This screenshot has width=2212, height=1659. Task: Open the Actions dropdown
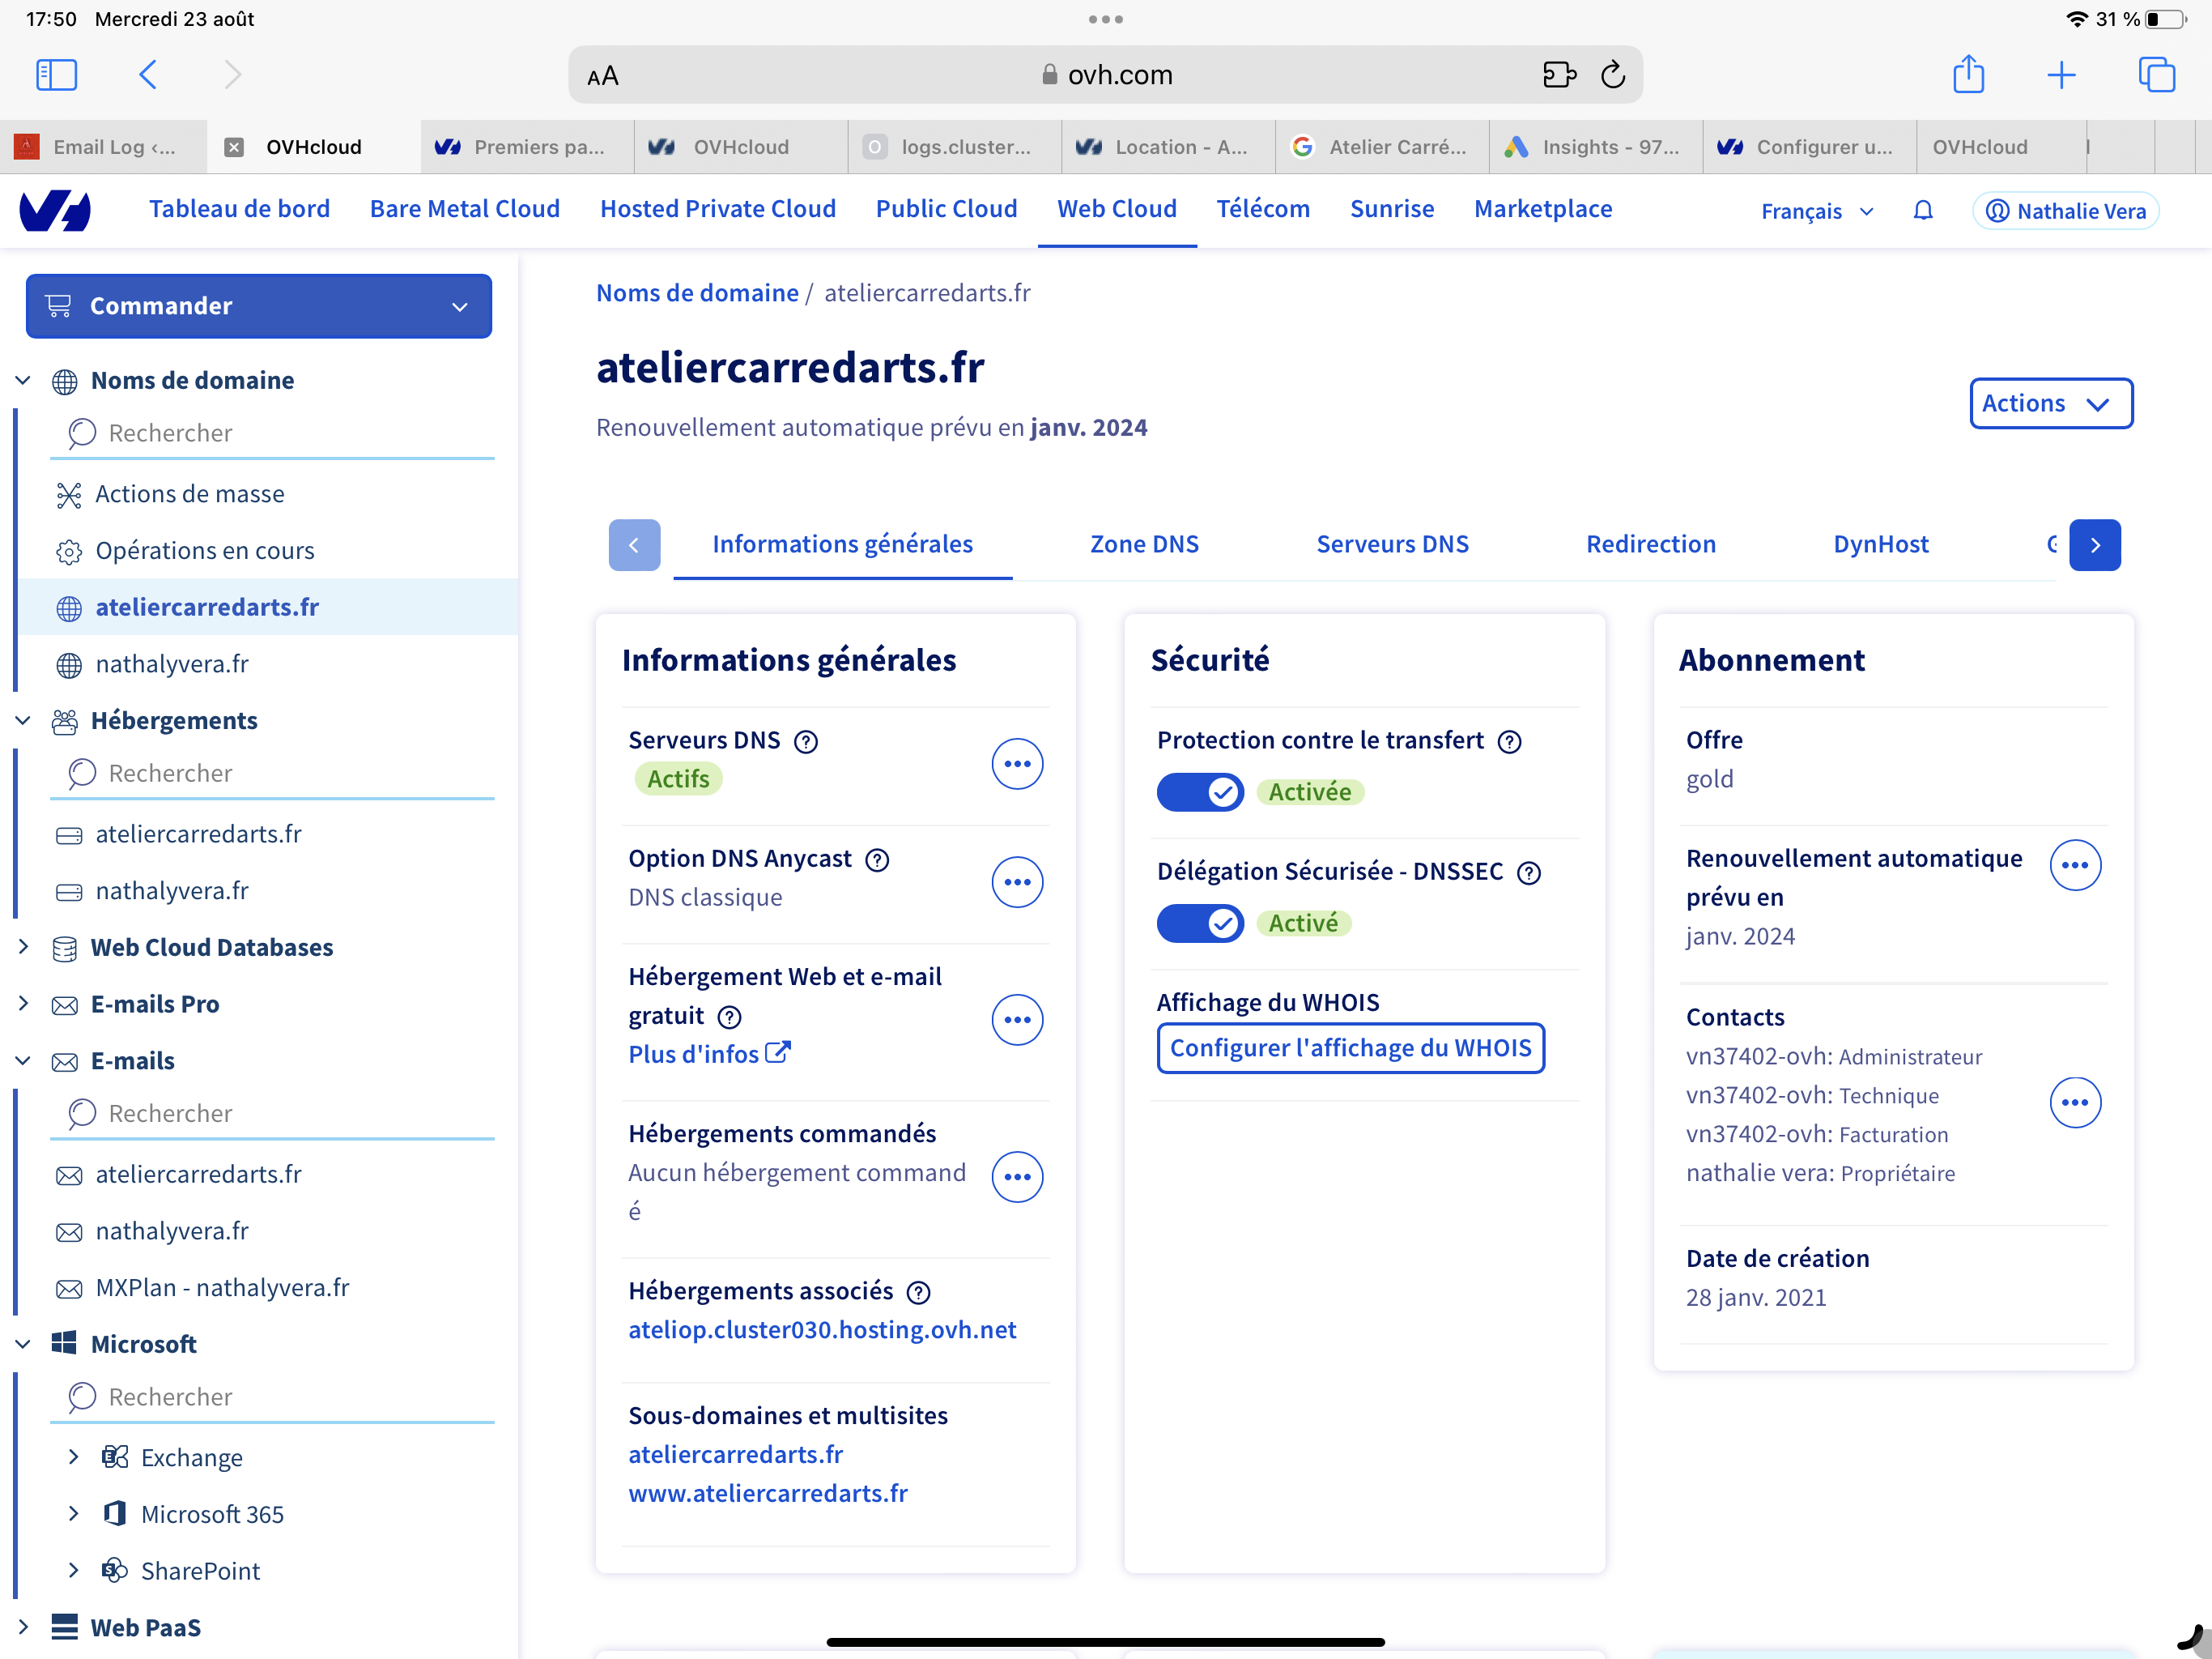(2050, 403)
